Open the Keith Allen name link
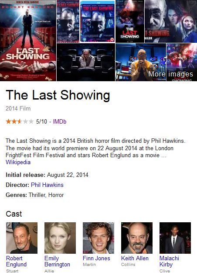 tap(135, 258)
